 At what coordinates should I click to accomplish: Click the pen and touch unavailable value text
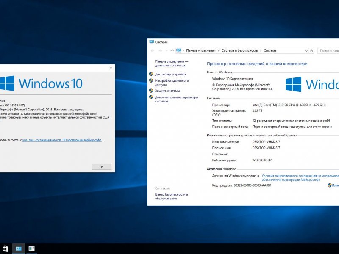click(292, 127)
